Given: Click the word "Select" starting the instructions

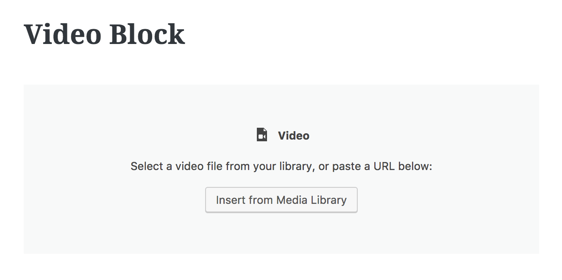Looking at the screenshot, I should (146, 166).
